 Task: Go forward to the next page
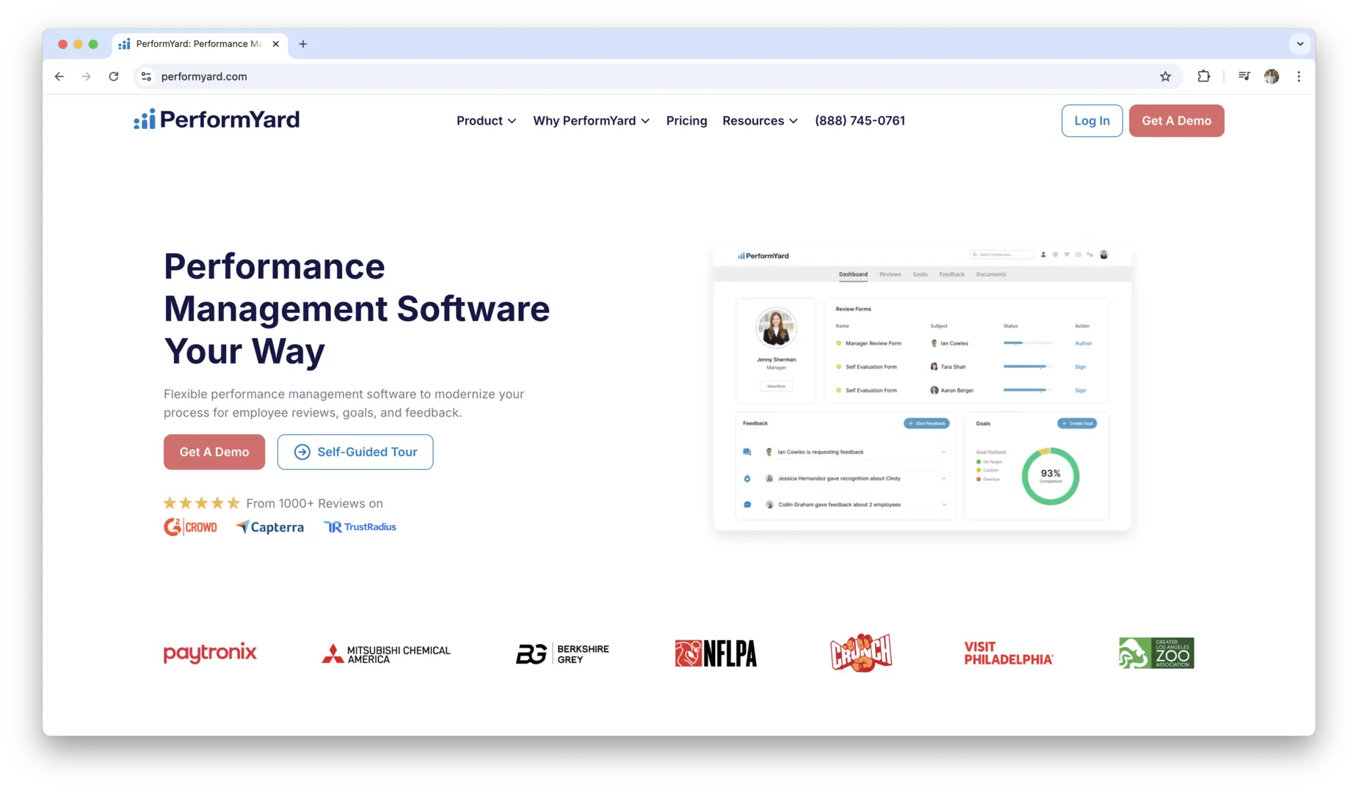point(87,76)
